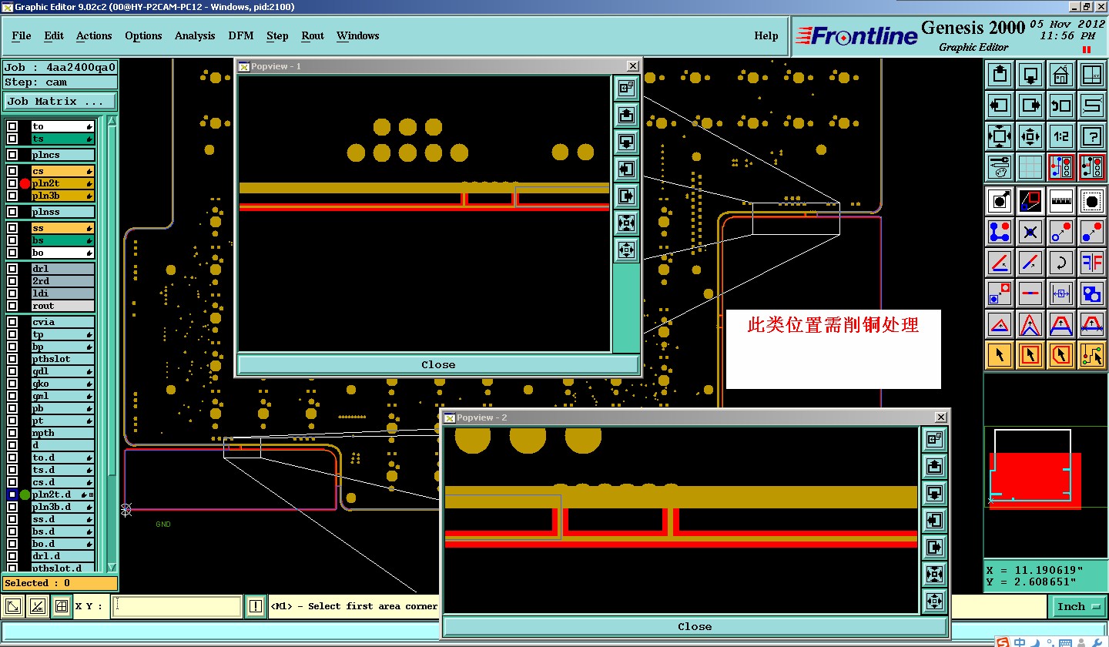Click pan left icon in Popview 2
1109x647 pixels.
coord(934,521)
